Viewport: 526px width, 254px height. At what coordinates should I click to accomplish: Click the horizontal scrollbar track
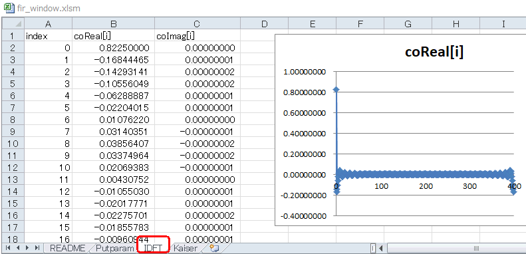pos(456,249)
